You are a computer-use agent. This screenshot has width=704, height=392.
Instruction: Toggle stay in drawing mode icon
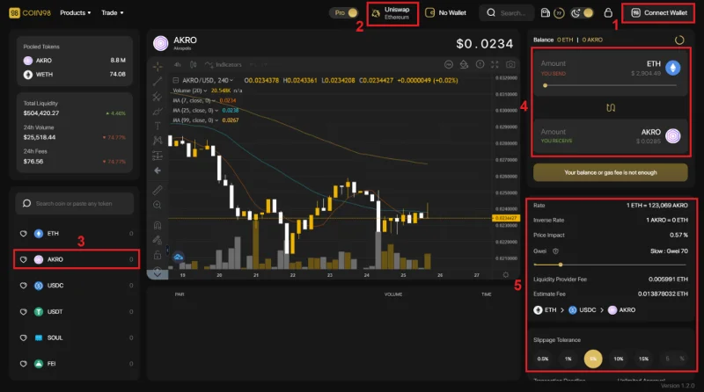coord(158,240)
